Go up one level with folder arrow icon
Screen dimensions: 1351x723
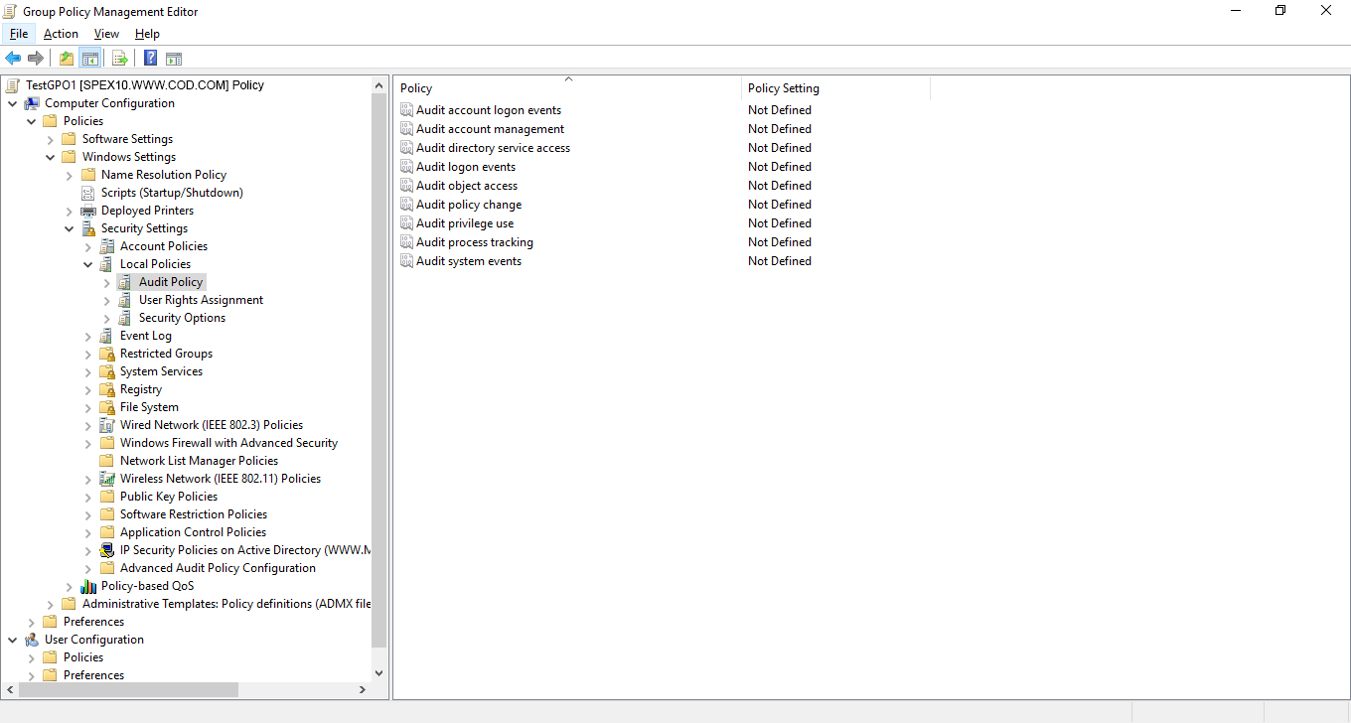(x=67, y=59)
